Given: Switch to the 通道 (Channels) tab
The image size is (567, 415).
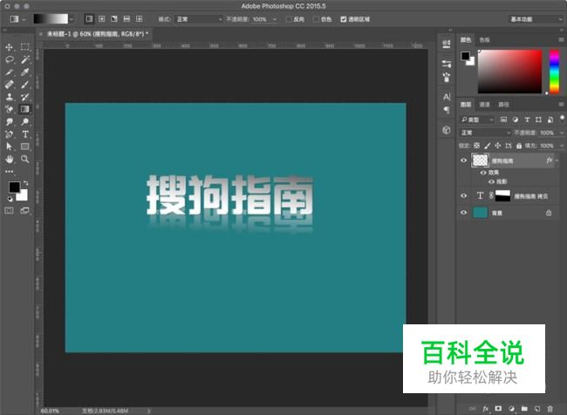Looking at the screenshot, I should (484, 105).
